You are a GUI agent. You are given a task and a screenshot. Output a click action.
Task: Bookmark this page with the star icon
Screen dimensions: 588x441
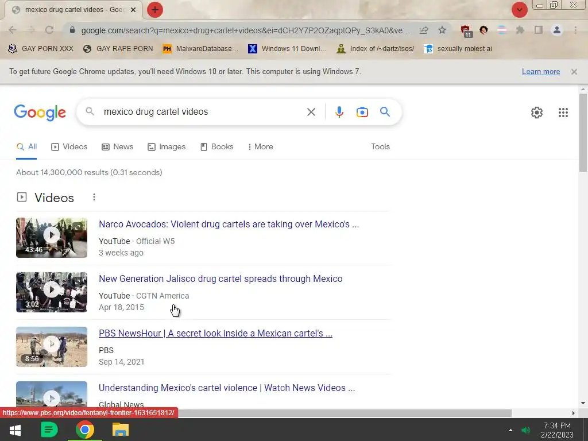tap(442, 30)
